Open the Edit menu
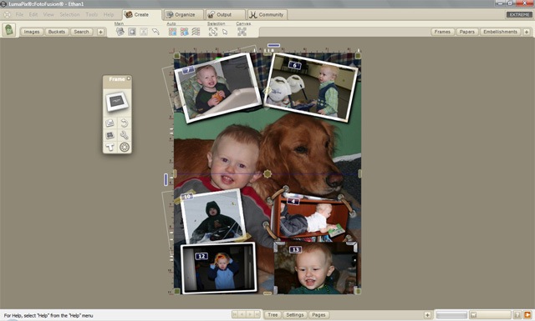This screenshot has height=321, width=535. coord(33,15)
